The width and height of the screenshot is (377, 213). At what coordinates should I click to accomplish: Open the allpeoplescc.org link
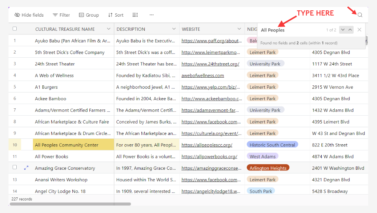207,145
